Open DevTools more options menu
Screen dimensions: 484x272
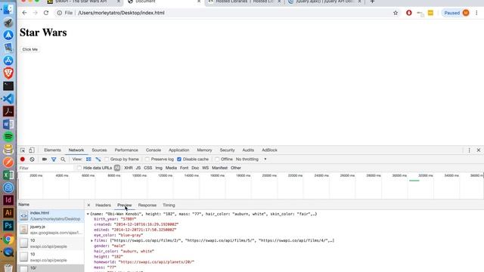point(469,150)
